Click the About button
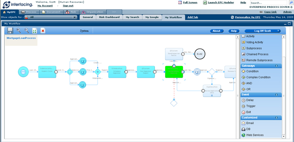Viewport: 294px width, 142px height. click(216, 31)
